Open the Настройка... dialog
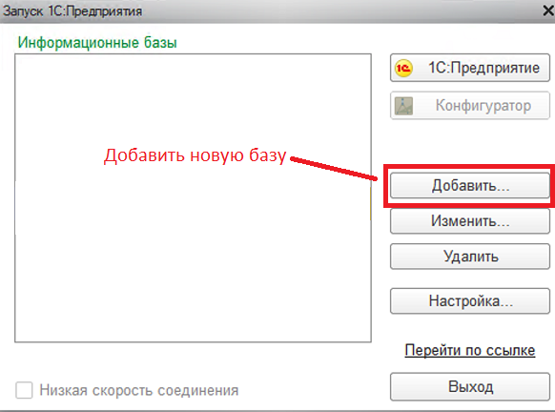This screenshot has width=555, height=412. point(470,300)
